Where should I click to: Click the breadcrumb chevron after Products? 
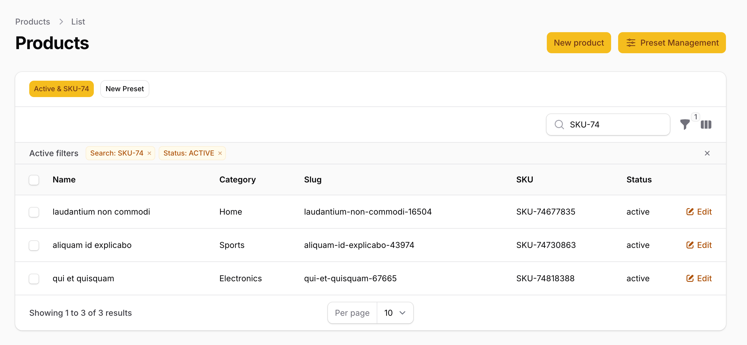pyautogui.click(x=61, y=22)
